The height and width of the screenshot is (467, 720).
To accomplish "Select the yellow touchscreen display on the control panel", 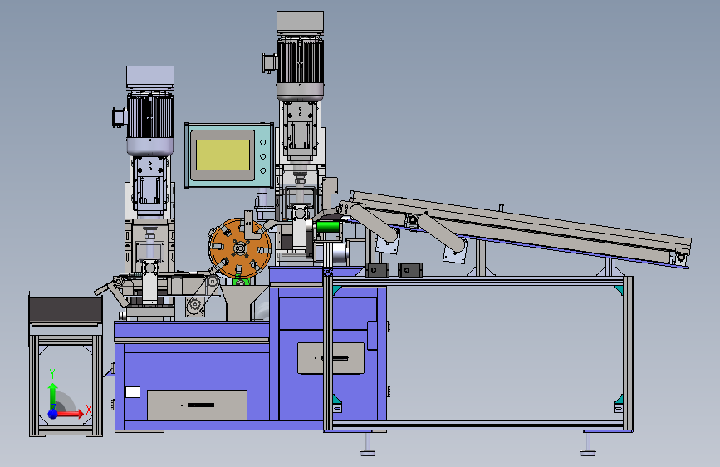I will pyautogui.click(x=223, y=155).
